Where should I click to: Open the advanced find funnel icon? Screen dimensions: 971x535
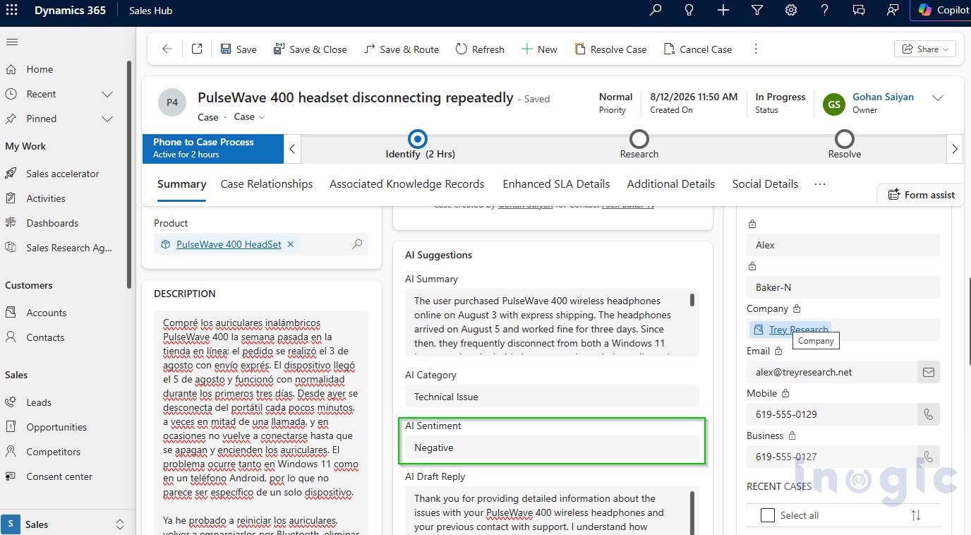pyautogui.click(x=757, y=10)
